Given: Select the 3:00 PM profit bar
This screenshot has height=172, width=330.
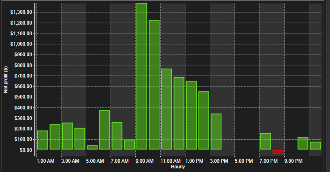Looking at the screenshot, I should point(216,132).
